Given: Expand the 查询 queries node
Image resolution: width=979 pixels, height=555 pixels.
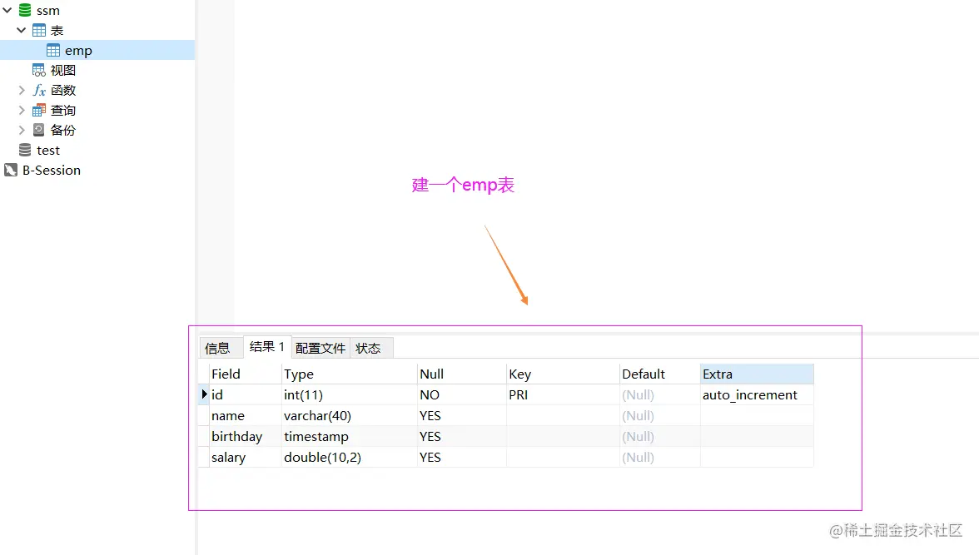Looking at the screenshot, I should pyautogui.click(x=22, y=110).
